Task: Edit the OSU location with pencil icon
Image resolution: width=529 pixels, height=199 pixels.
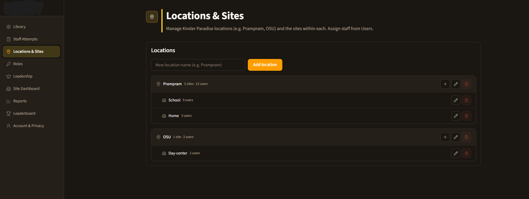Action: pyautogui.click(x=456, y=137)
